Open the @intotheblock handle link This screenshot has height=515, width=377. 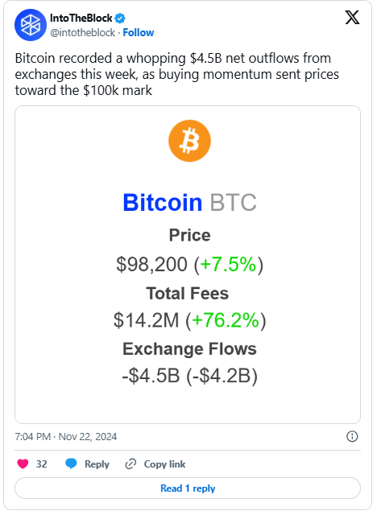(82, 32)
